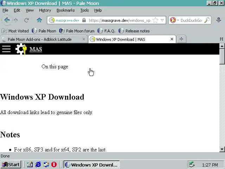Click the system tray hardware icon
The width and height of the screenshot is (225, 169).
pos(192,164)
